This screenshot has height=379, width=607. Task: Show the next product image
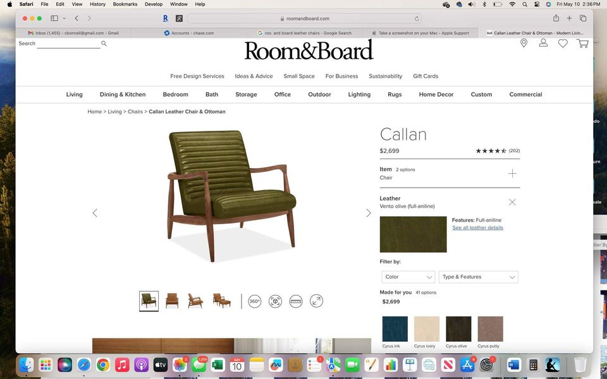pos(369,213)
